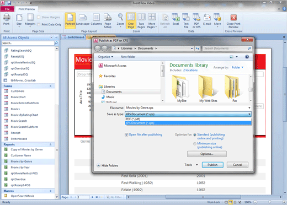This screenshot has width=287, height=205.
Task: Open the Size page option
Action: (19, 20)
